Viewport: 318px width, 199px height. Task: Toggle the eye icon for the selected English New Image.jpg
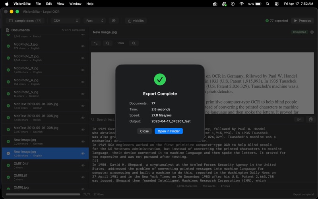(83, 154)
